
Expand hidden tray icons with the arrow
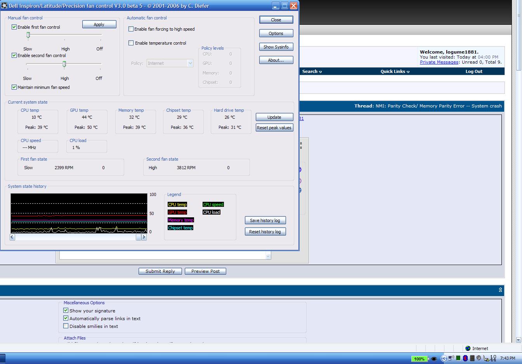tap(444, 358)
